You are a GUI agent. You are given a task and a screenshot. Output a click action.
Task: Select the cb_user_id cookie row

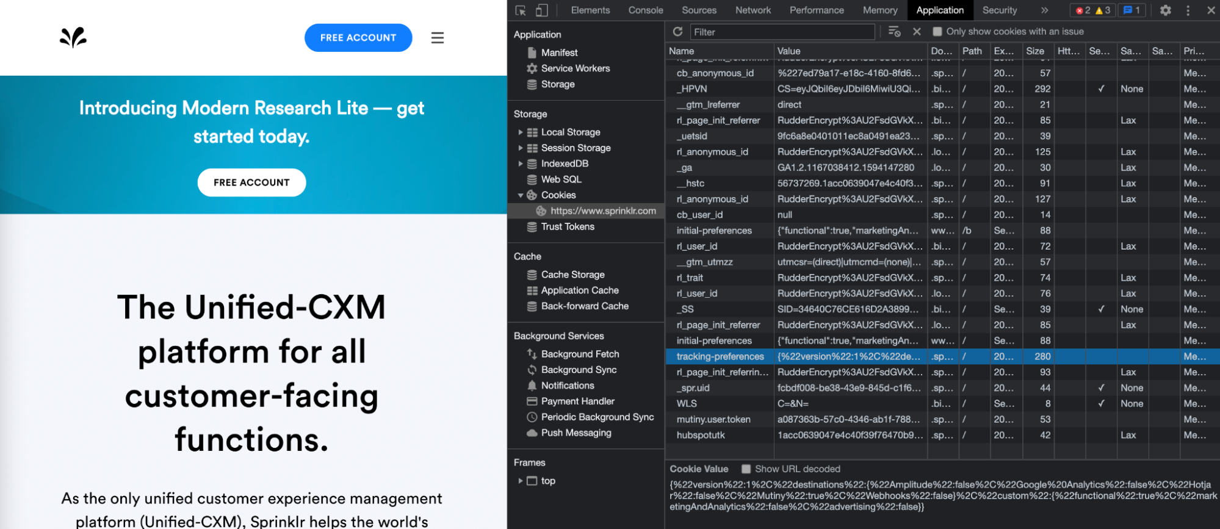coord(942,215)
